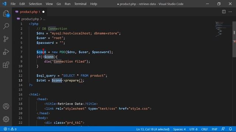This screenshot has height=132, width=236.
Task: Click product.php in the breadcrumb
Action: tap(30, 19)
